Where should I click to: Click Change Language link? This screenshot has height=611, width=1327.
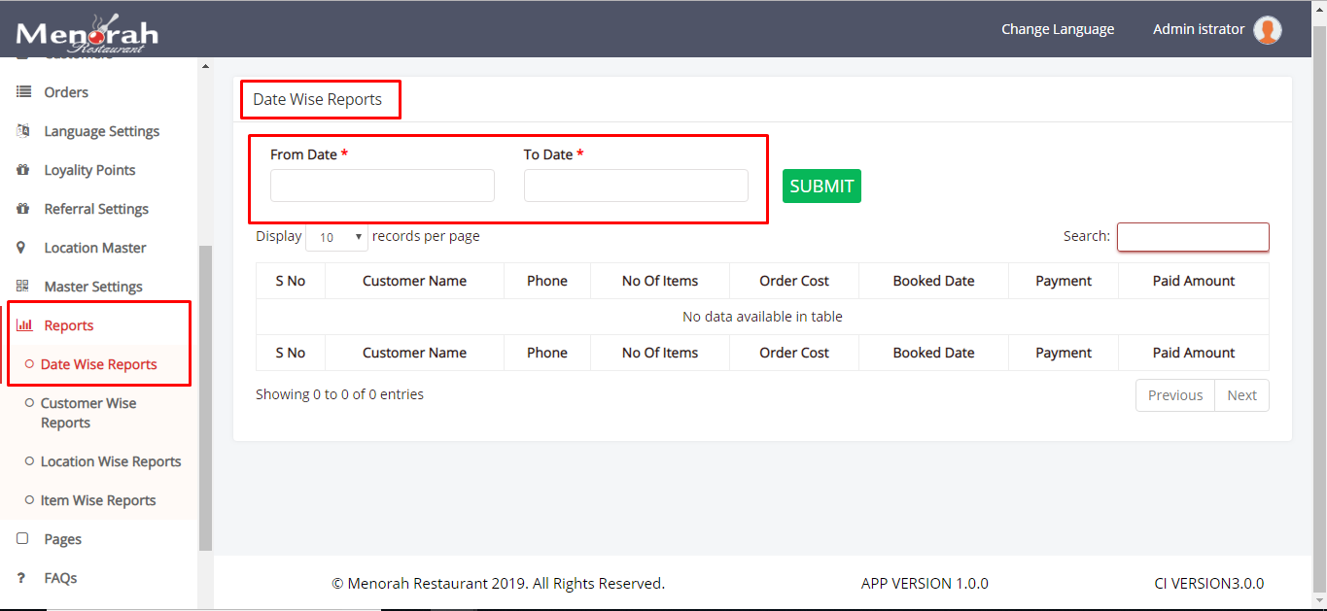pos(1058,29)
